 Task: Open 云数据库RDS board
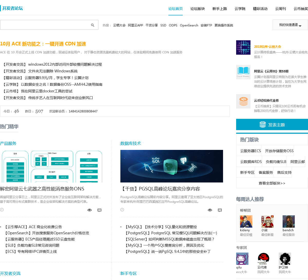click(251, 162)
